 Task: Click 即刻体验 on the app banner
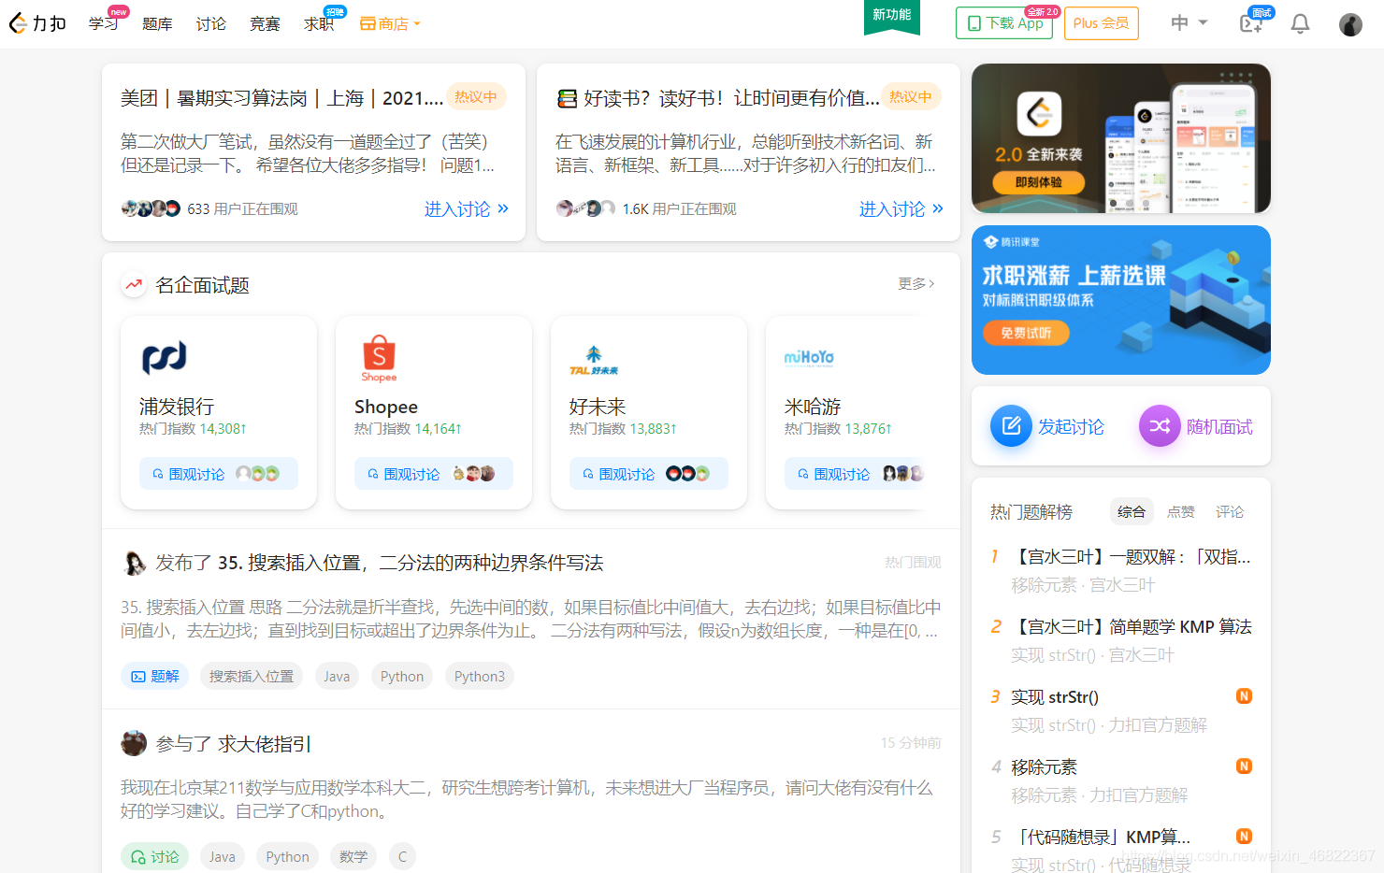coord(1039,182)
